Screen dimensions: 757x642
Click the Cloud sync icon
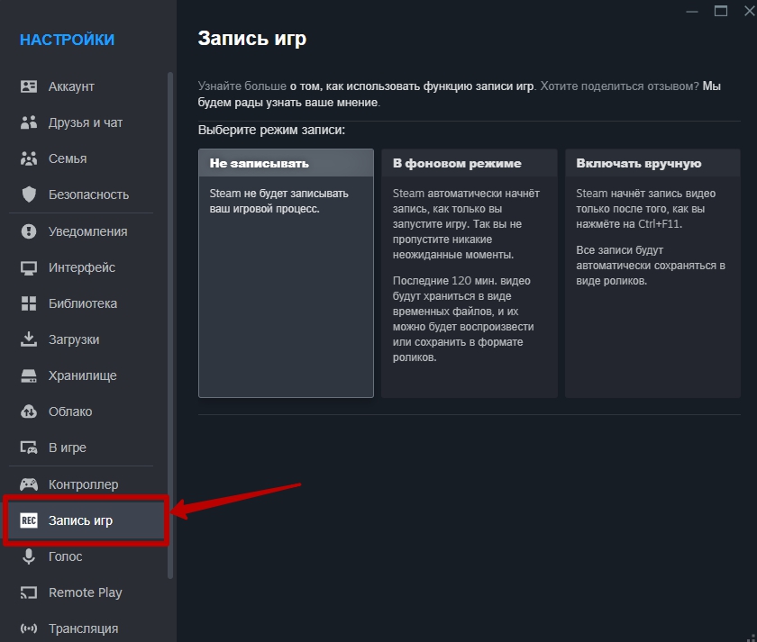tap(29, 411)
